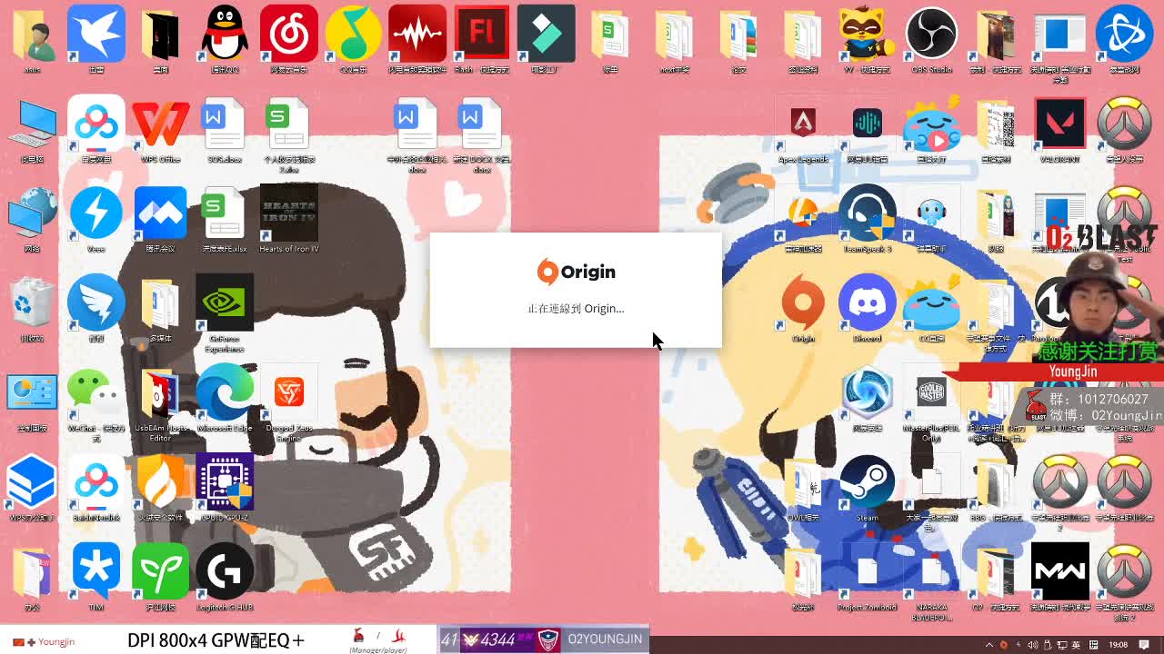Image resolution: width=1164 pixels, height=654 pixels.
Task: Click the taskbar clock showing 19:08
Action: pos(1119,645)
